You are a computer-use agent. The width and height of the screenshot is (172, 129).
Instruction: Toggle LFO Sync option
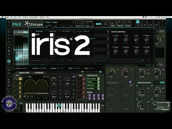[x=39, y=98]
